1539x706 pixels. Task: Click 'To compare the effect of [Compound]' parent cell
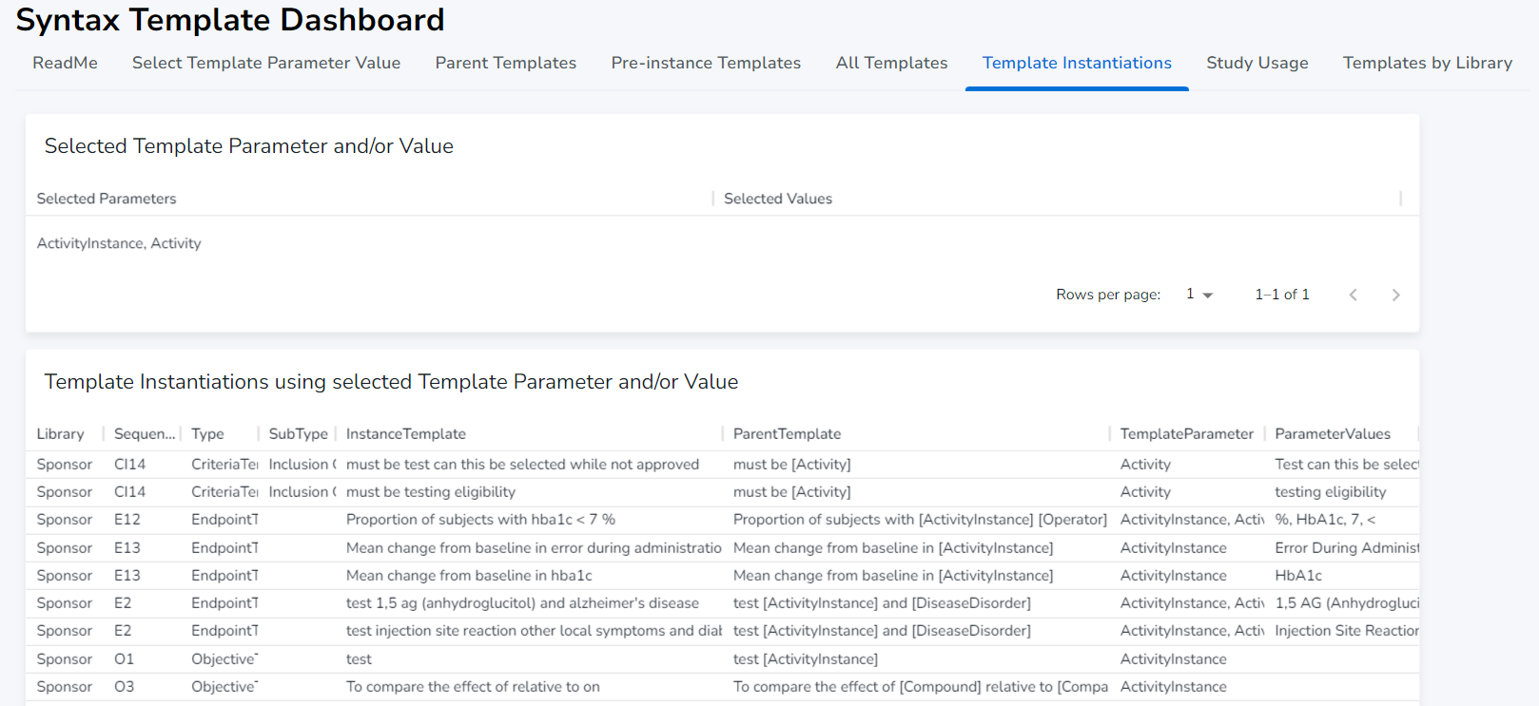point(920,687)
